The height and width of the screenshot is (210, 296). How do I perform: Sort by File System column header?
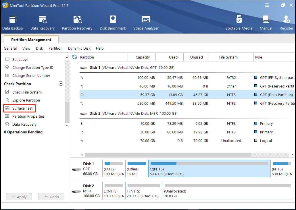231,57
